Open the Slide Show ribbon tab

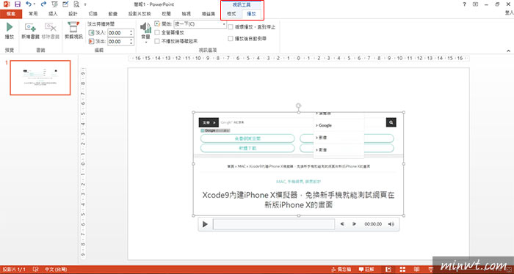tap(140, 14)
